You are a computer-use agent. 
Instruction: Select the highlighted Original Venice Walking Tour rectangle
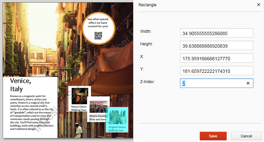(117, 120)
